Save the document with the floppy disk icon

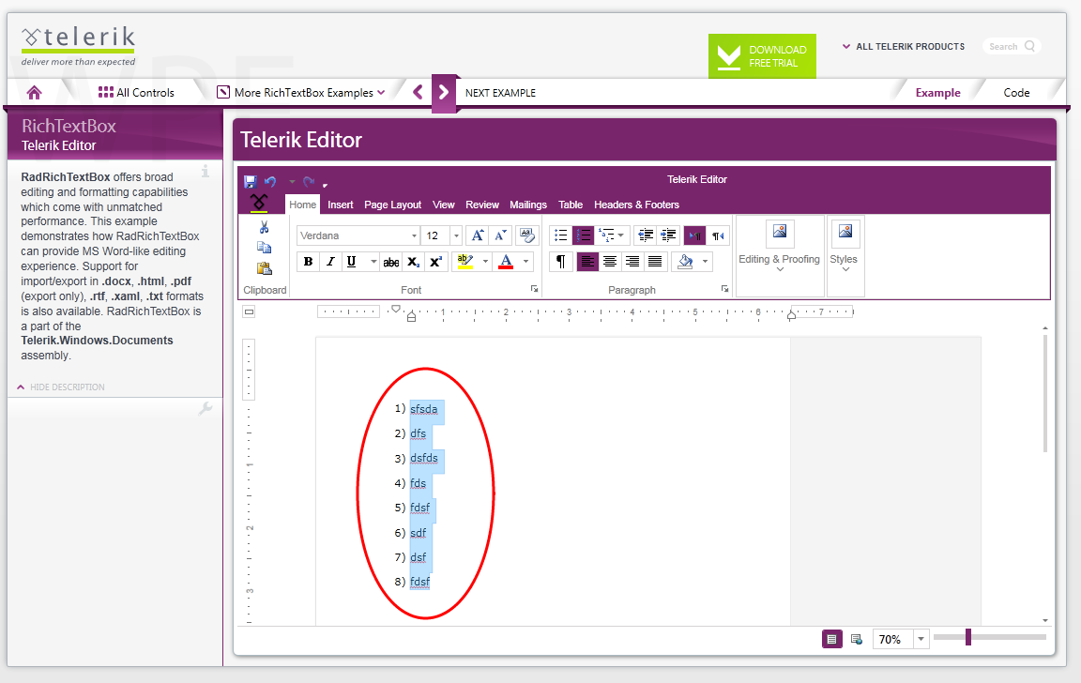click(251, 181)
